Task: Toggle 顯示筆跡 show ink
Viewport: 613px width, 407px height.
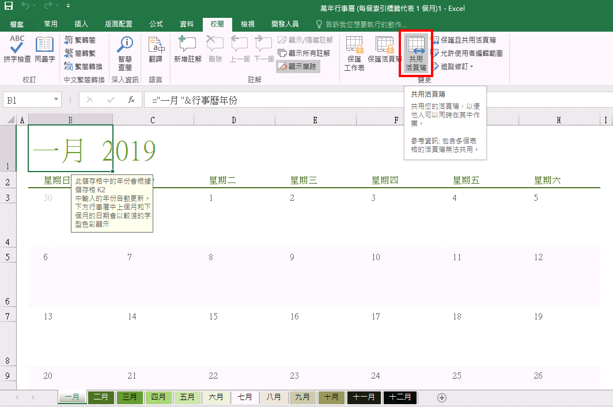Action: [298, 66]
